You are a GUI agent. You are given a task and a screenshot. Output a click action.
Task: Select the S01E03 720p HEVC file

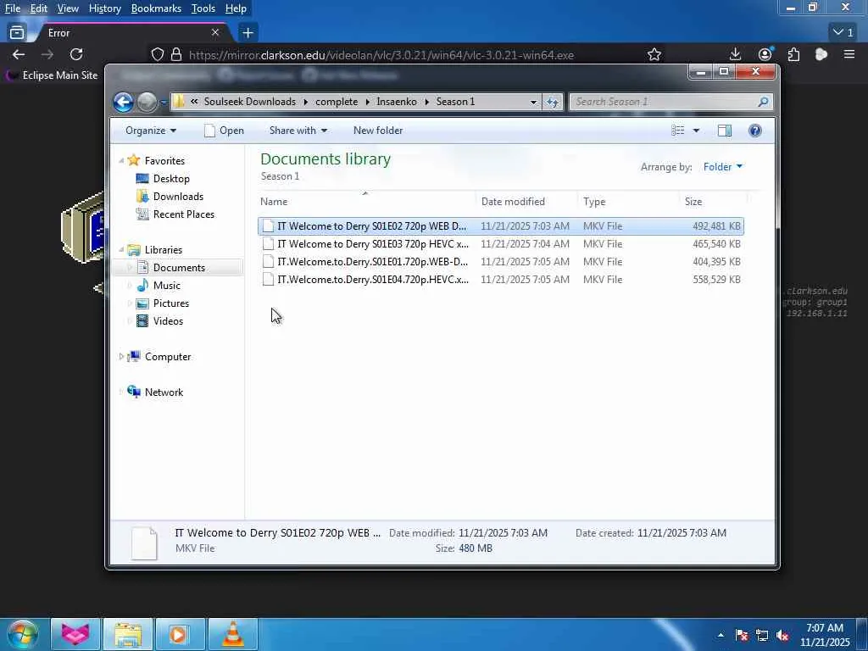[x=500, y=243]
